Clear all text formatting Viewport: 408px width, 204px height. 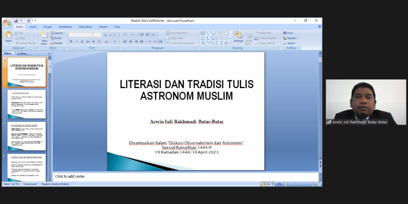click(x=117, y=35)
